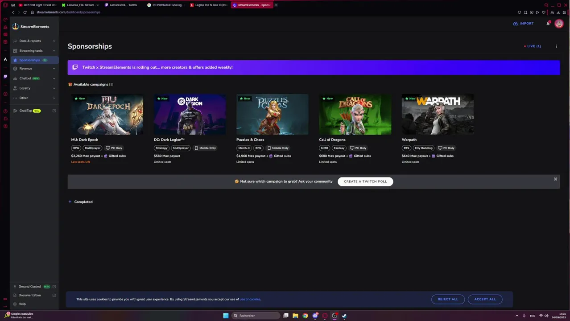The image size is (570, 321).
Task: Open Chrome from the taskbar
Action: (305, 316)
